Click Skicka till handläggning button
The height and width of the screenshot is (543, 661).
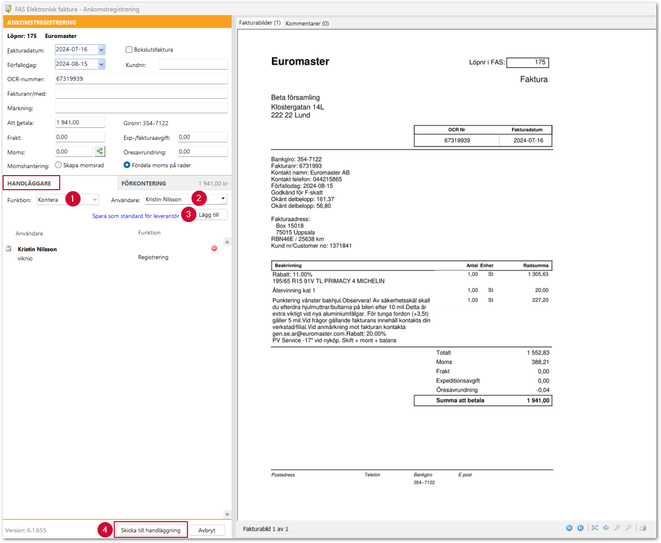(151, 530)
